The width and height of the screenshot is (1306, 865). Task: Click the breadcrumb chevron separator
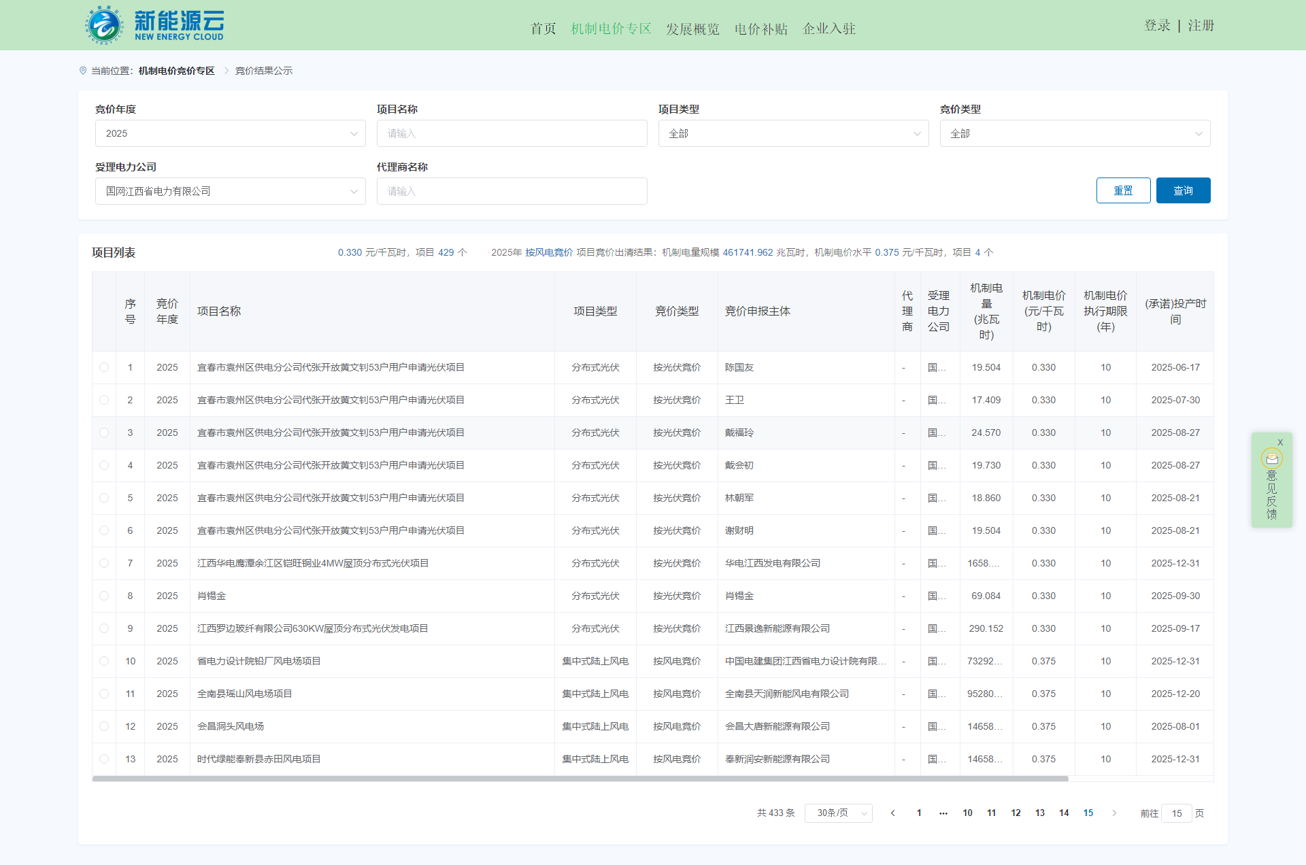click(x=227, y=71)
